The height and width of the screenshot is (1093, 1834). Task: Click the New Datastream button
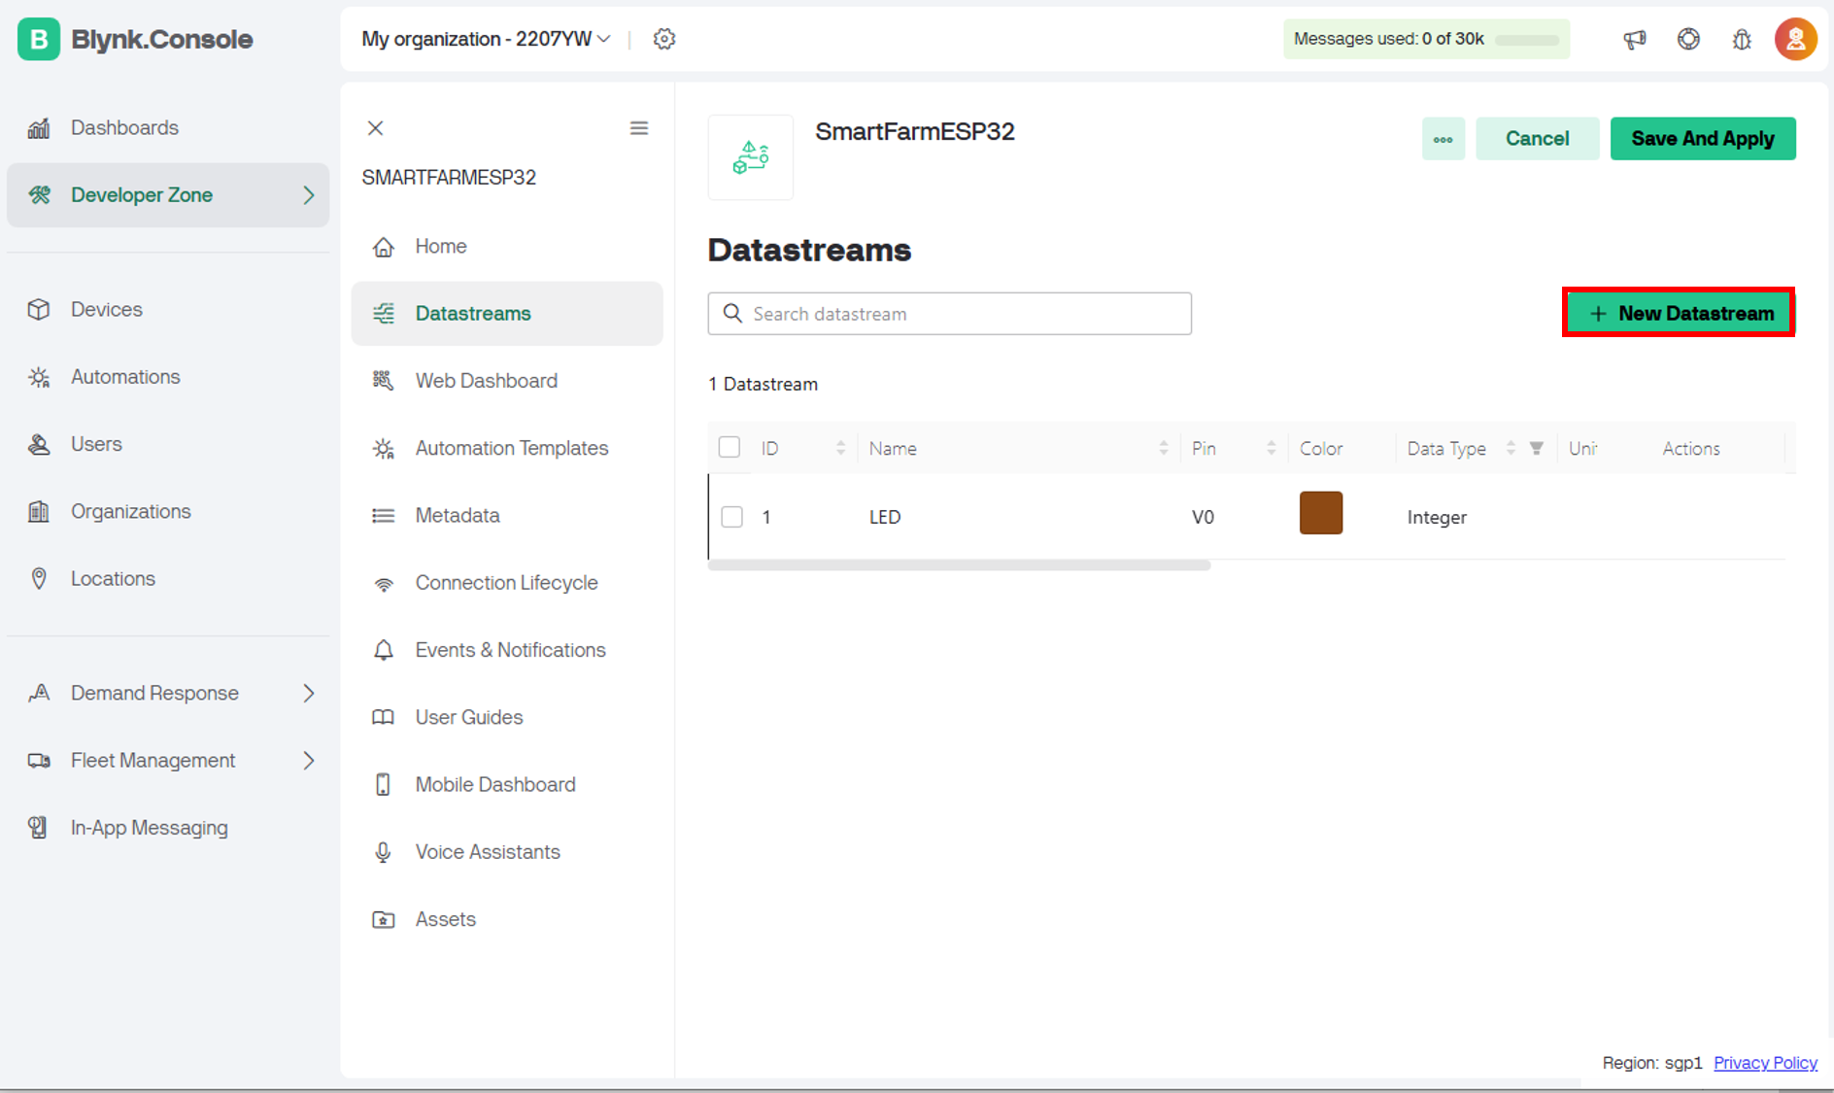pos(1679,314)
